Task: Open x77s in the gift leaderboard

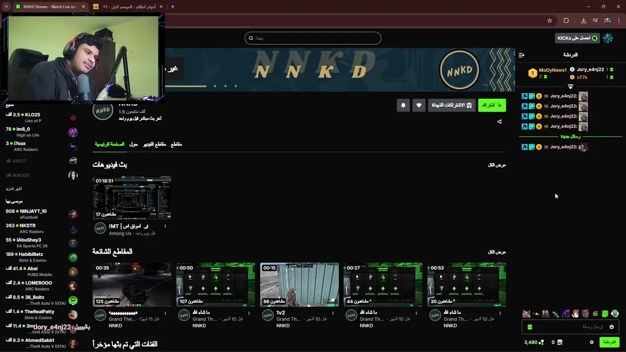Action: 582,77
